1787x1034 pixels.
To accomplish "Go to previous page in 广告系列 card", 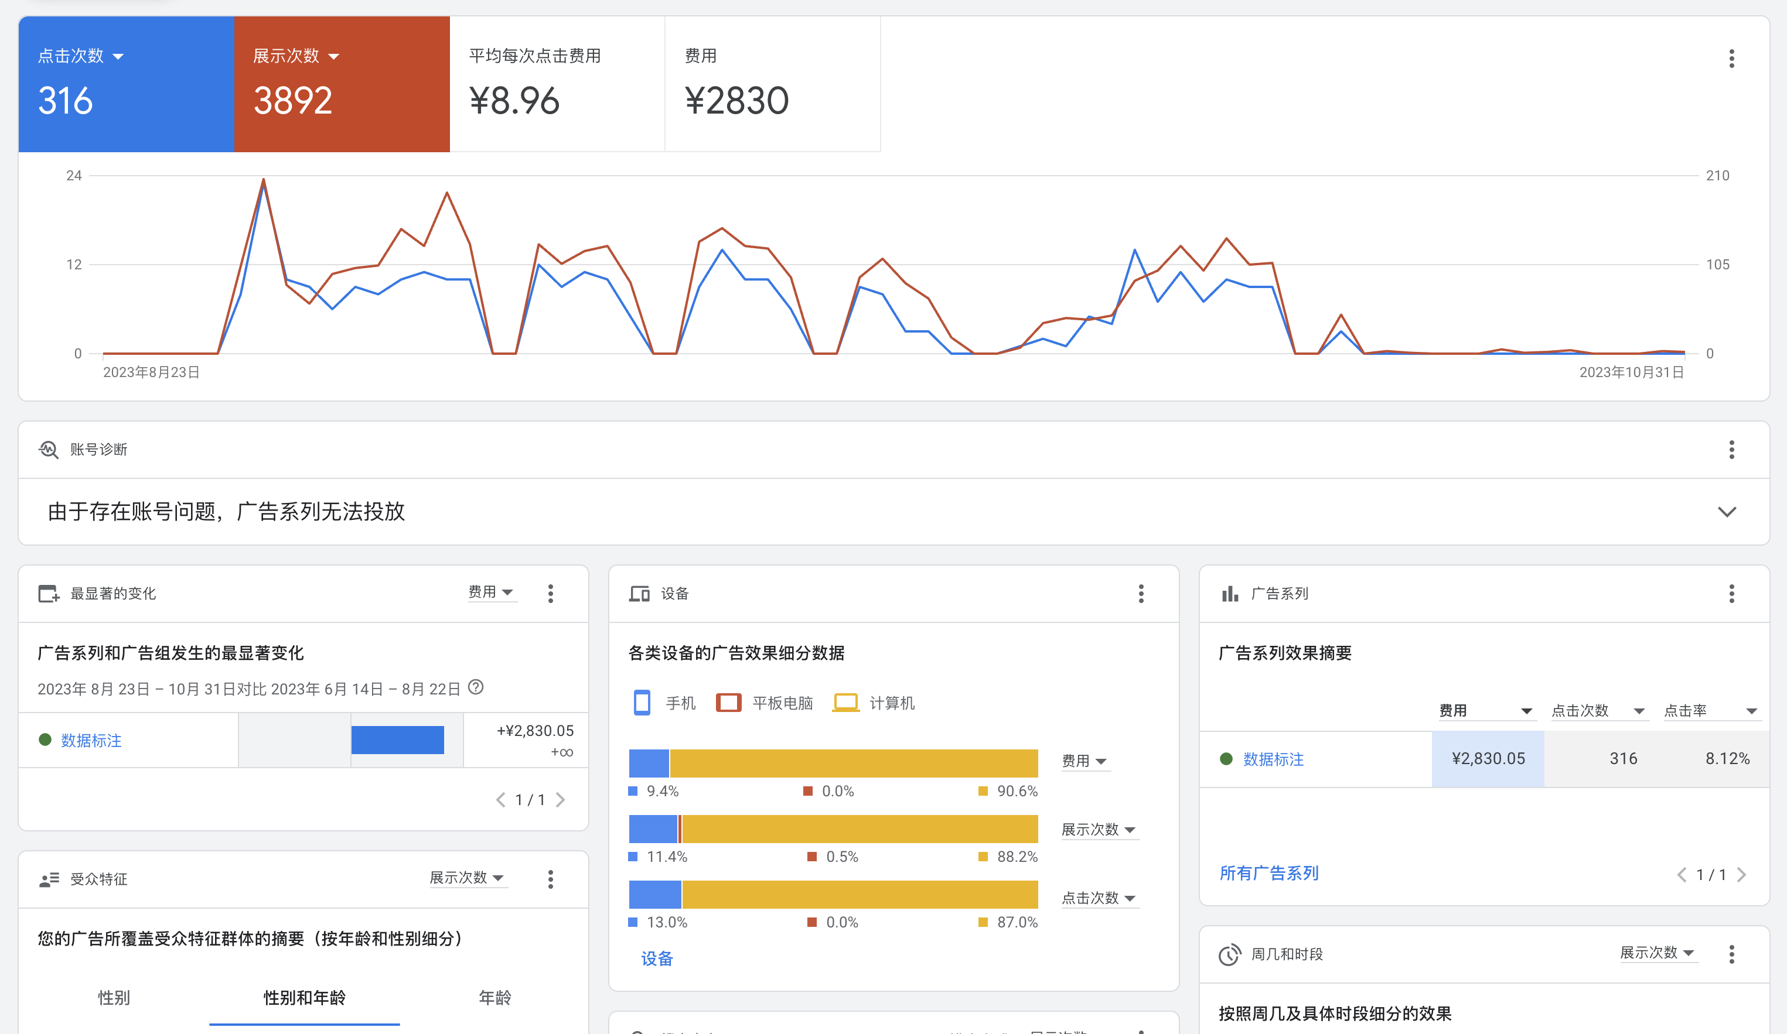I will (1682, 875).
